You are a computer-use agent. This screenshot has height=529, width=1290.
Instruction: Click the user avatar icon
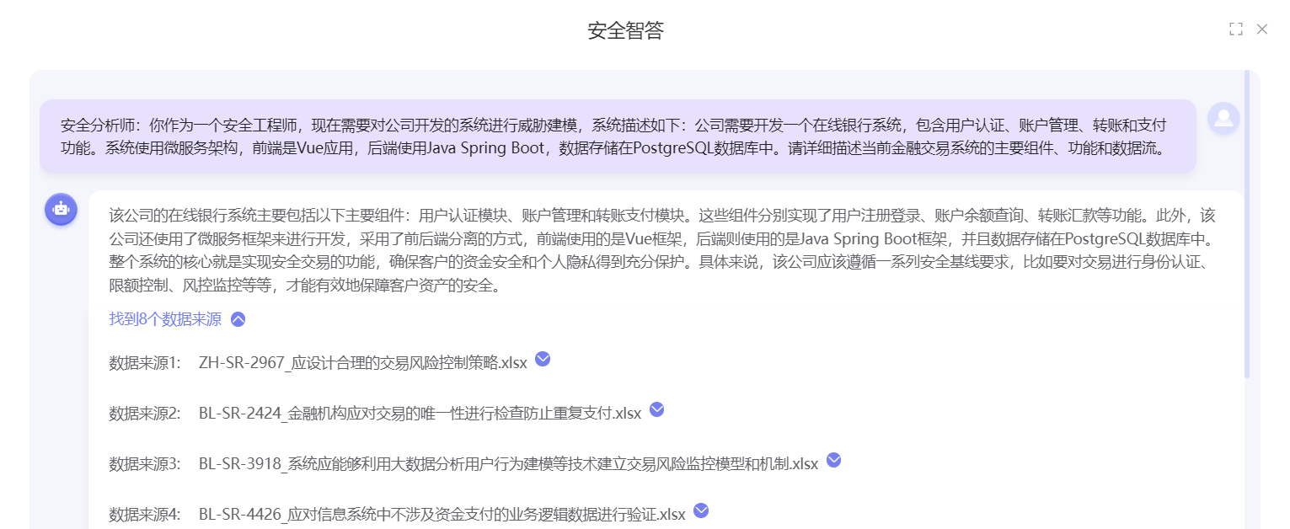[1223, 119]
